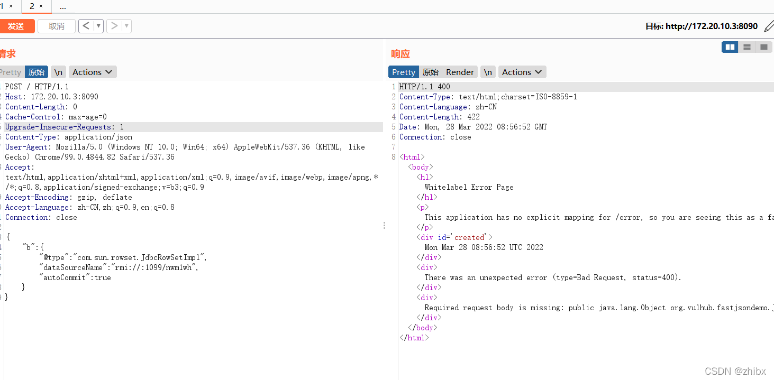Open the response Actions dropdown
This screenshot has height=380, width=774.
pos(522,72)
